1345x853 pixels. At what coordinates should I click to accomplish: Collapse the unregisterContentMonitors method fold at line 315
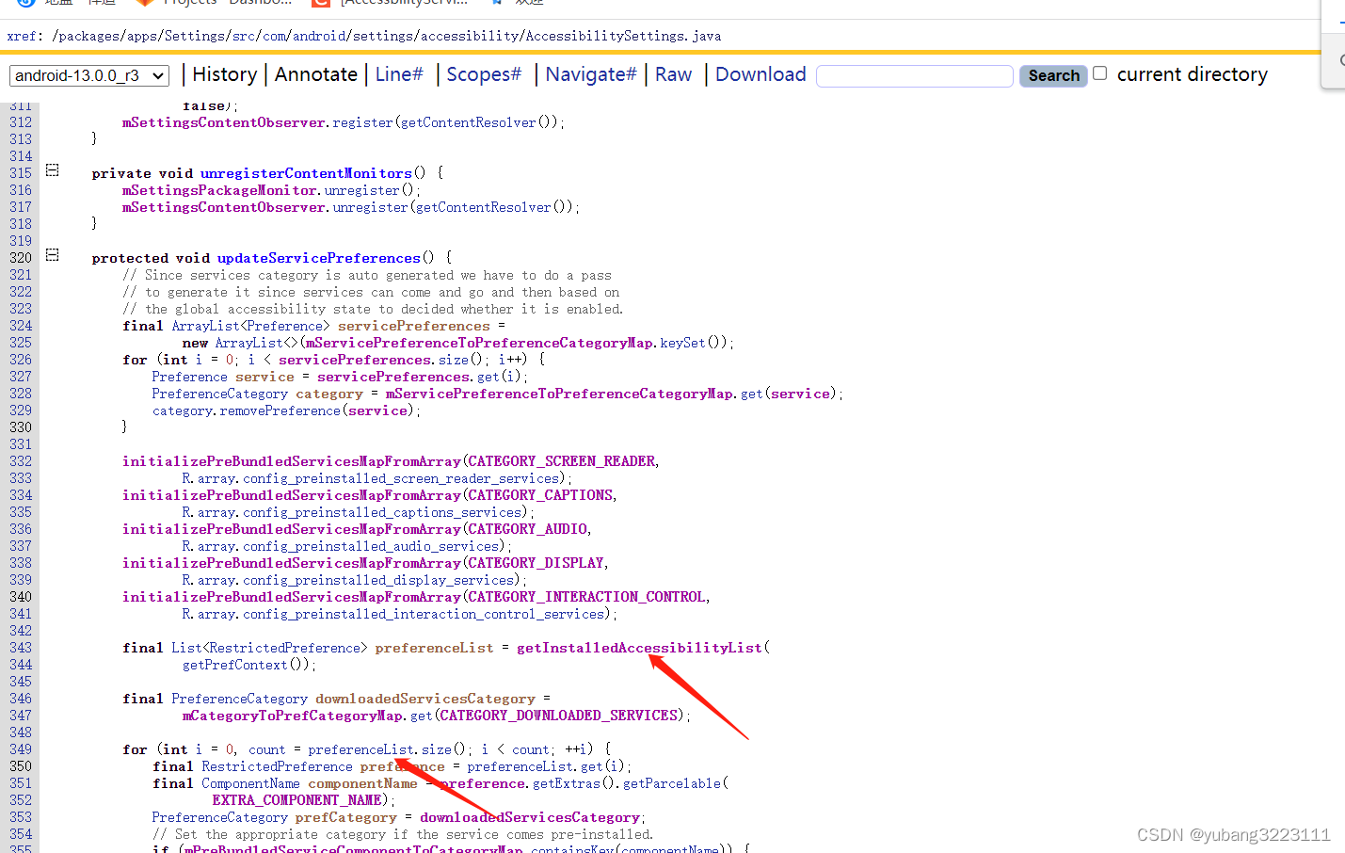tap(52, 169)
